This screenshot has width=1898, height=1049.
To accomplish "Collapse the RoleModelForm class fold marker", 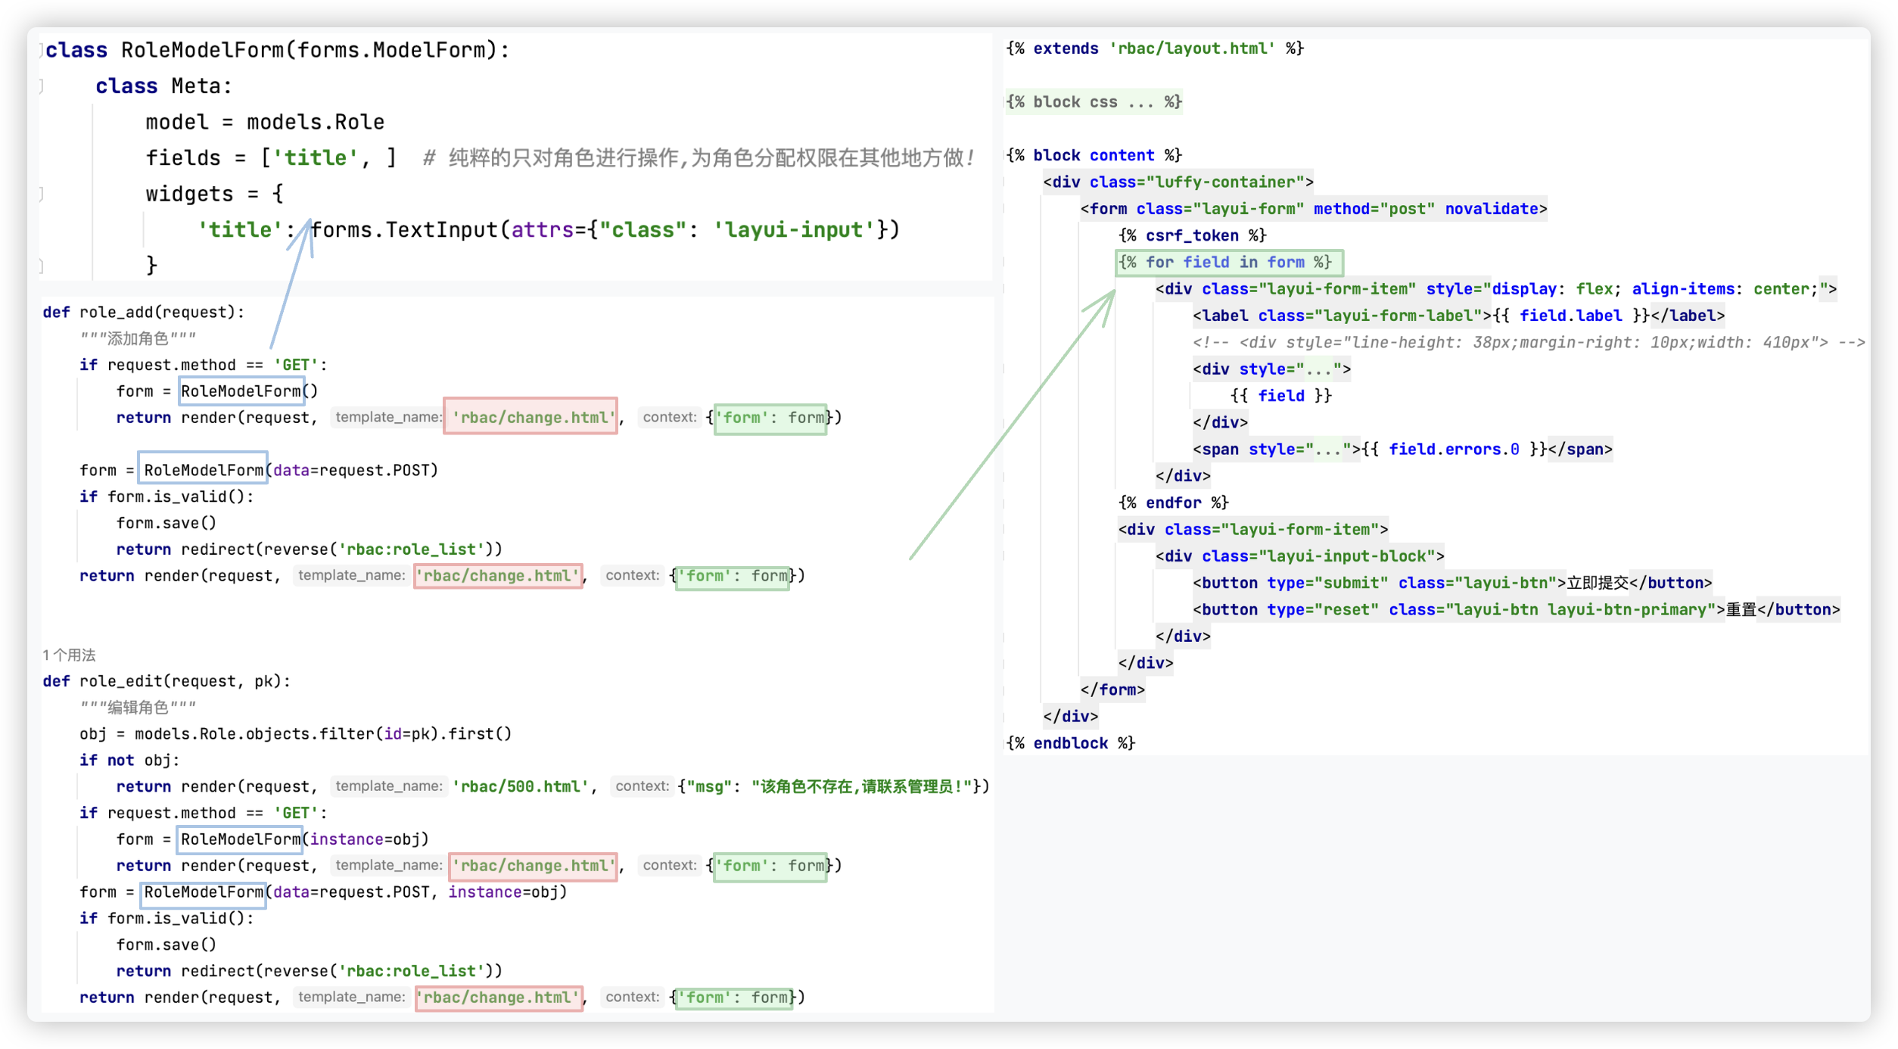I will 42,50.
